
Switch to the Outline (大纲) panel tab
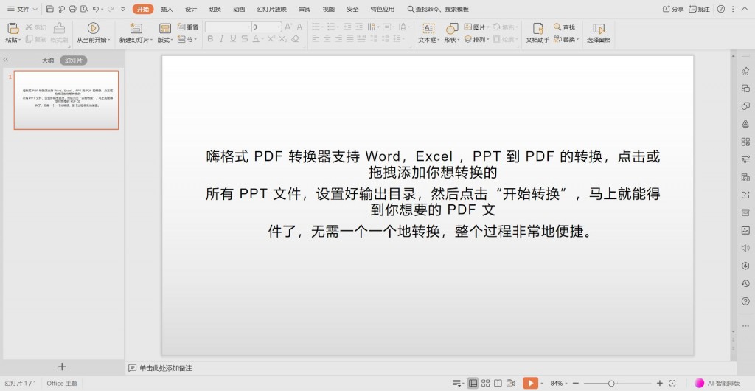point(47,60)
